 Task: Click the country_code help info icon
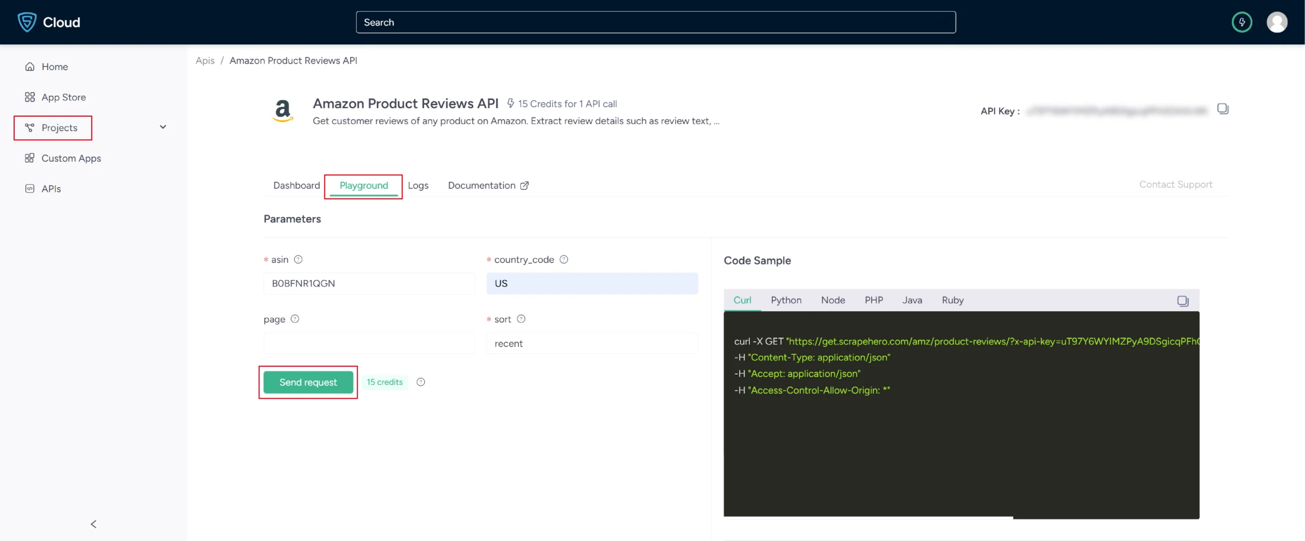point(564,260)
